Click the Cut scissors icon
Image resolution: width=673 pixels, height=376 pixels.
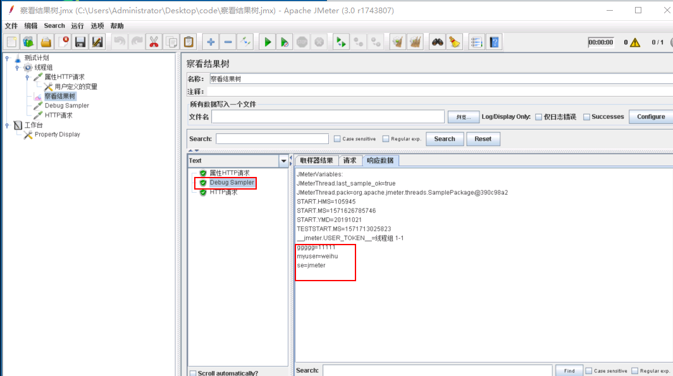[x=154, y=42]
